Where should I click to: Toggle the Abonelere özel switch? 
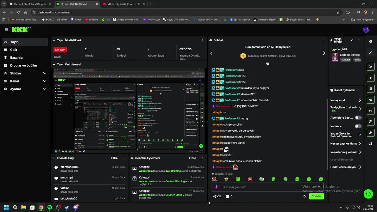pyautogui.click(x=358, y=117)
